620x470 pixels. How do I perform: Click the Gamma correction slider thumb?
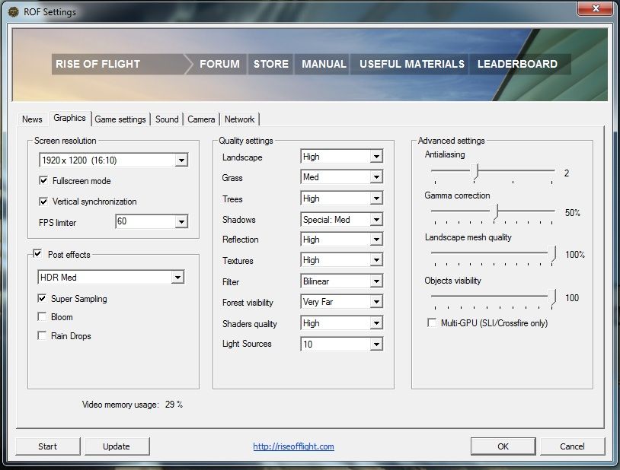click(x=494, y=211)
